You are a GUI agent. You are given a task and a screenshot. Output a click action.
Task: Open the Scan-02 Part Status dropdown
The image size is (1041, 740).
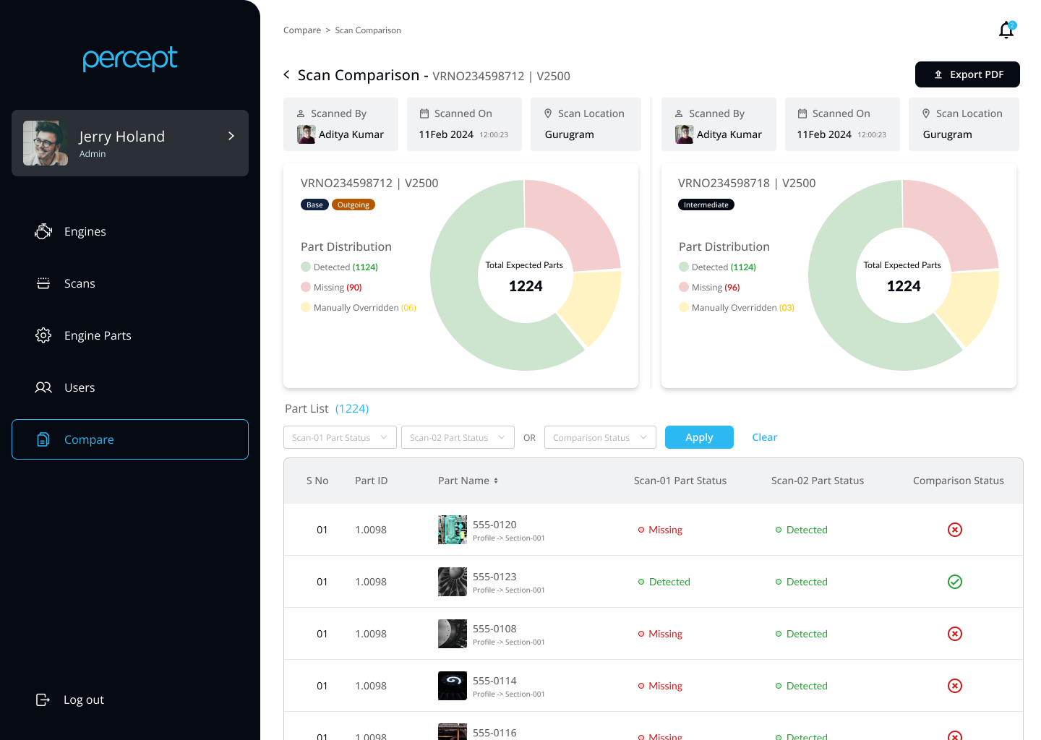[x=458, y=437]
